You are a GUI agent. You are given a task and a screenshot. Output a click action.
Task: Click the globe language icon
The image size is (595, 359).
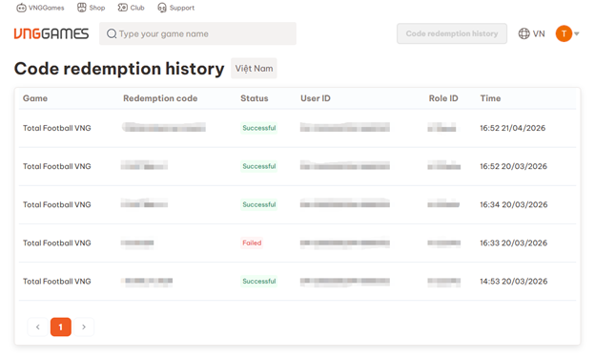[524, 33]
